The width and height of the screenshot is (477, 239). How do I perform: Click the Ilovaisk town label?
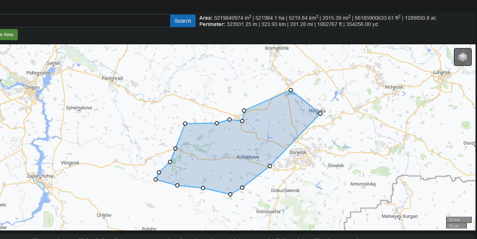coord(336,165)
